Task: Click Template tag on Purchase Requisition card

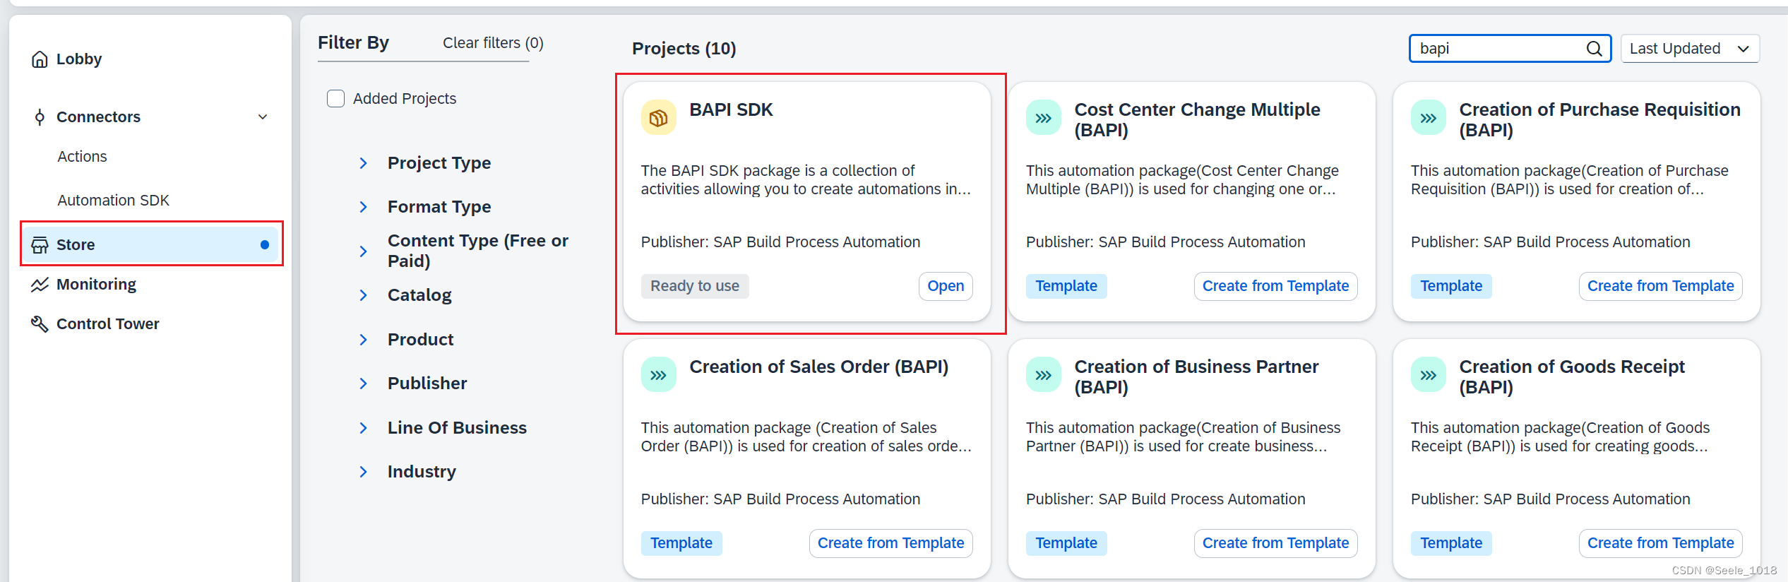Action: coord(1451,286)
